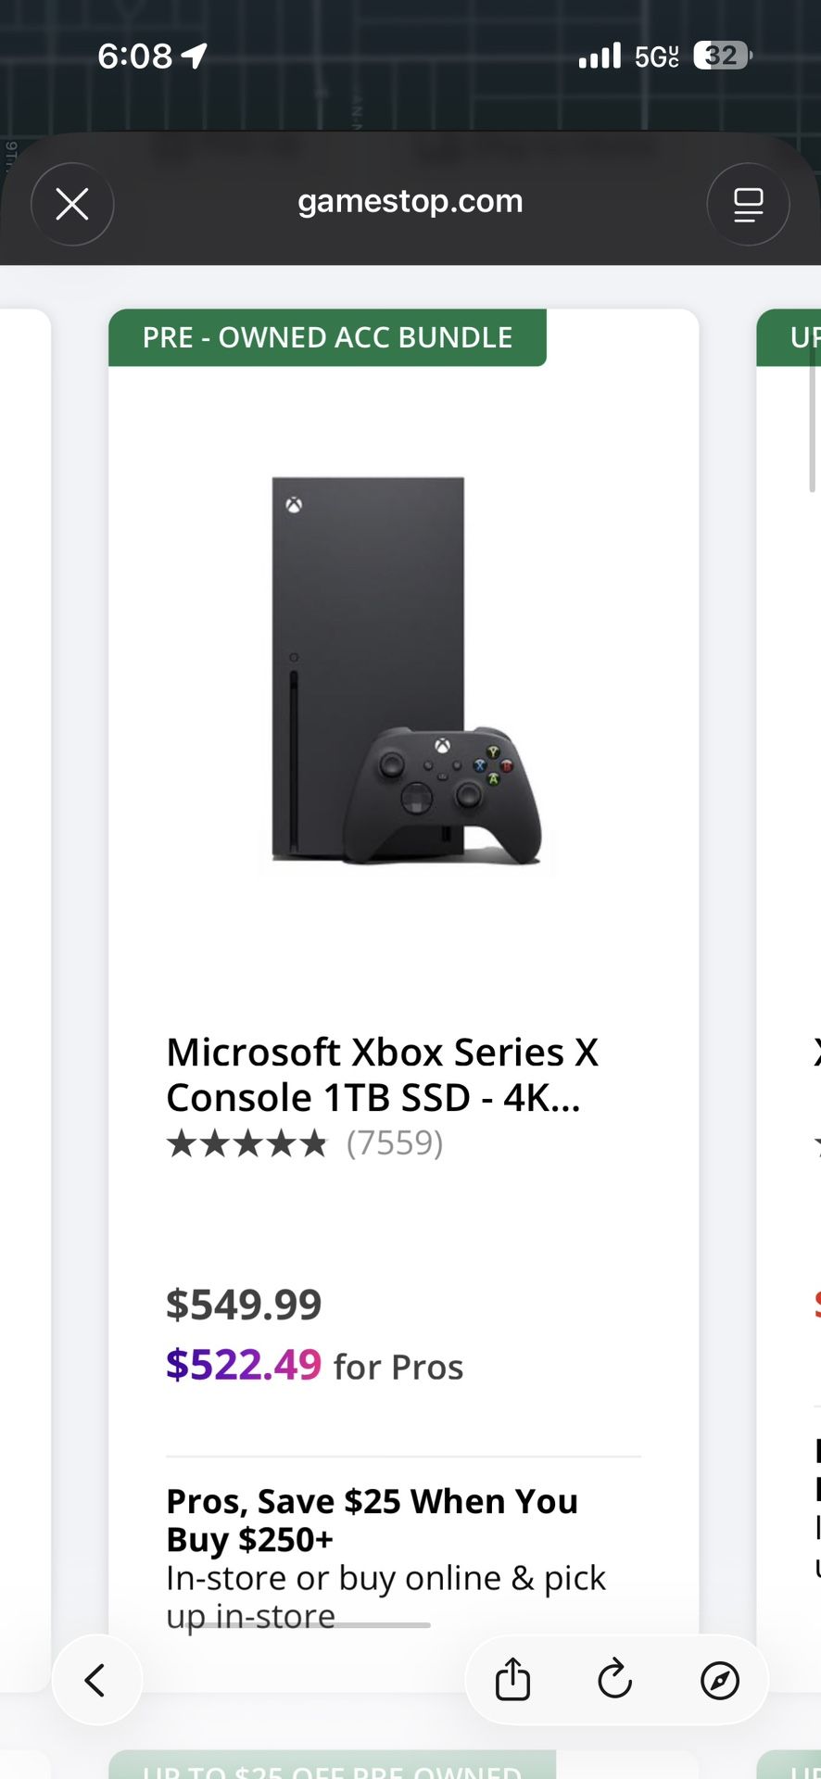This screenshot has height=1779, width=821.
Task: Tap the location services arrow in status bar
Action: [195, 56]
